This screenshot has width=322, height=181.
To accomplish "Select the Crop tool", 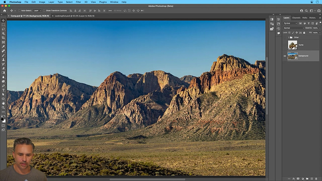I will [3, 38].
